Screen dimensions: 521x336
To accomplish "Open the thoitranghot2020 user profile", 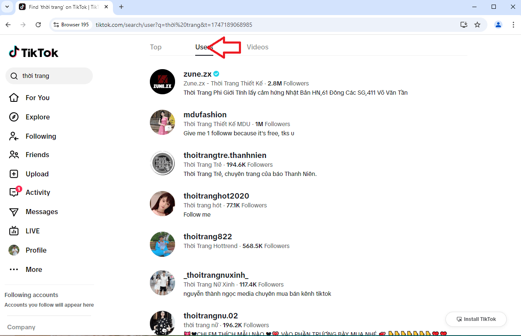I will [216, 196].
